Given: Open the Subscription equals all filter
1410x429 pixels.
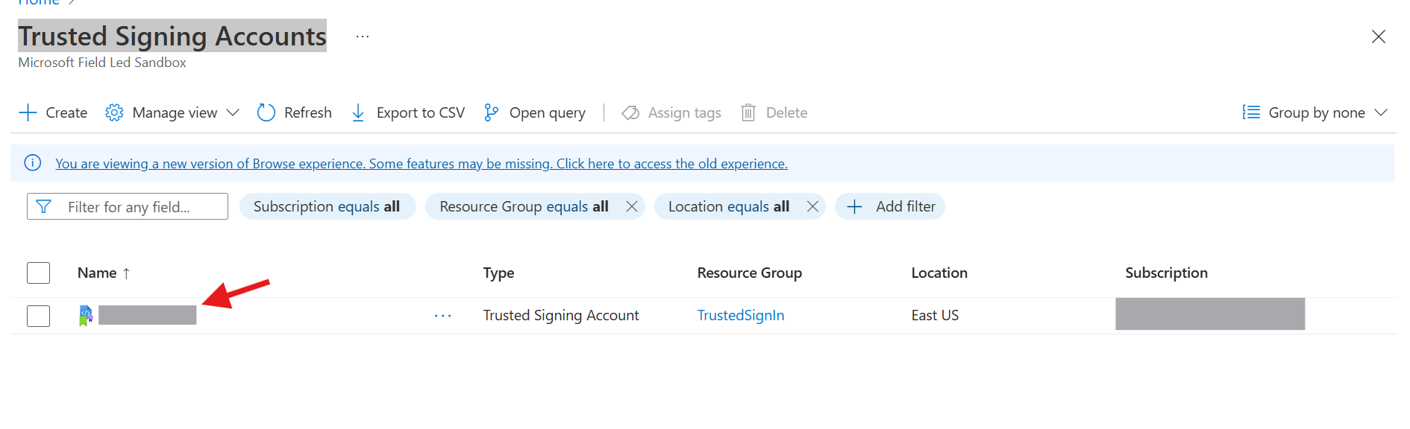Looking at the screenshot, I should [327, 206].
